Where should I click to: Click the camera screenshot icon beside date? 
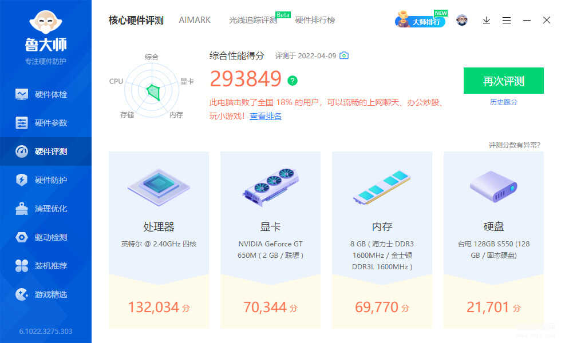click(x=344, y=55)
